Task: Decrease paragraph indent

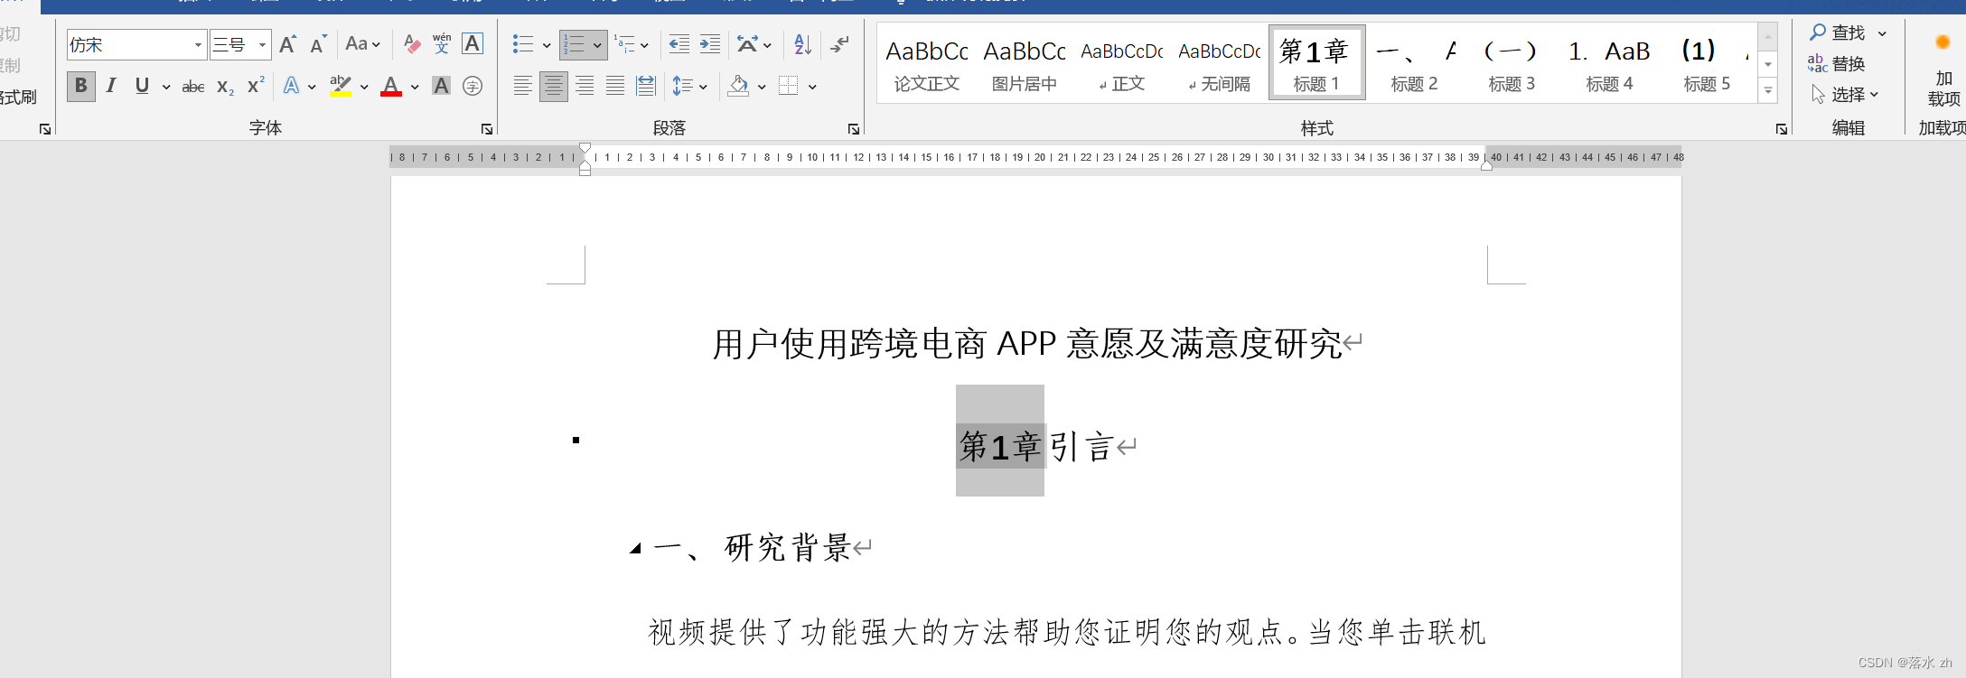Action: tap(679, 44)
